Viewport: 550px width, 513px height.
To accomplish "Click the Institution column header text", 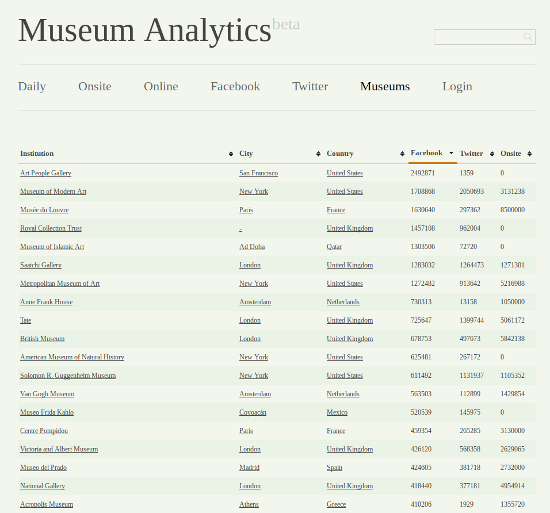I will point(37,153).
